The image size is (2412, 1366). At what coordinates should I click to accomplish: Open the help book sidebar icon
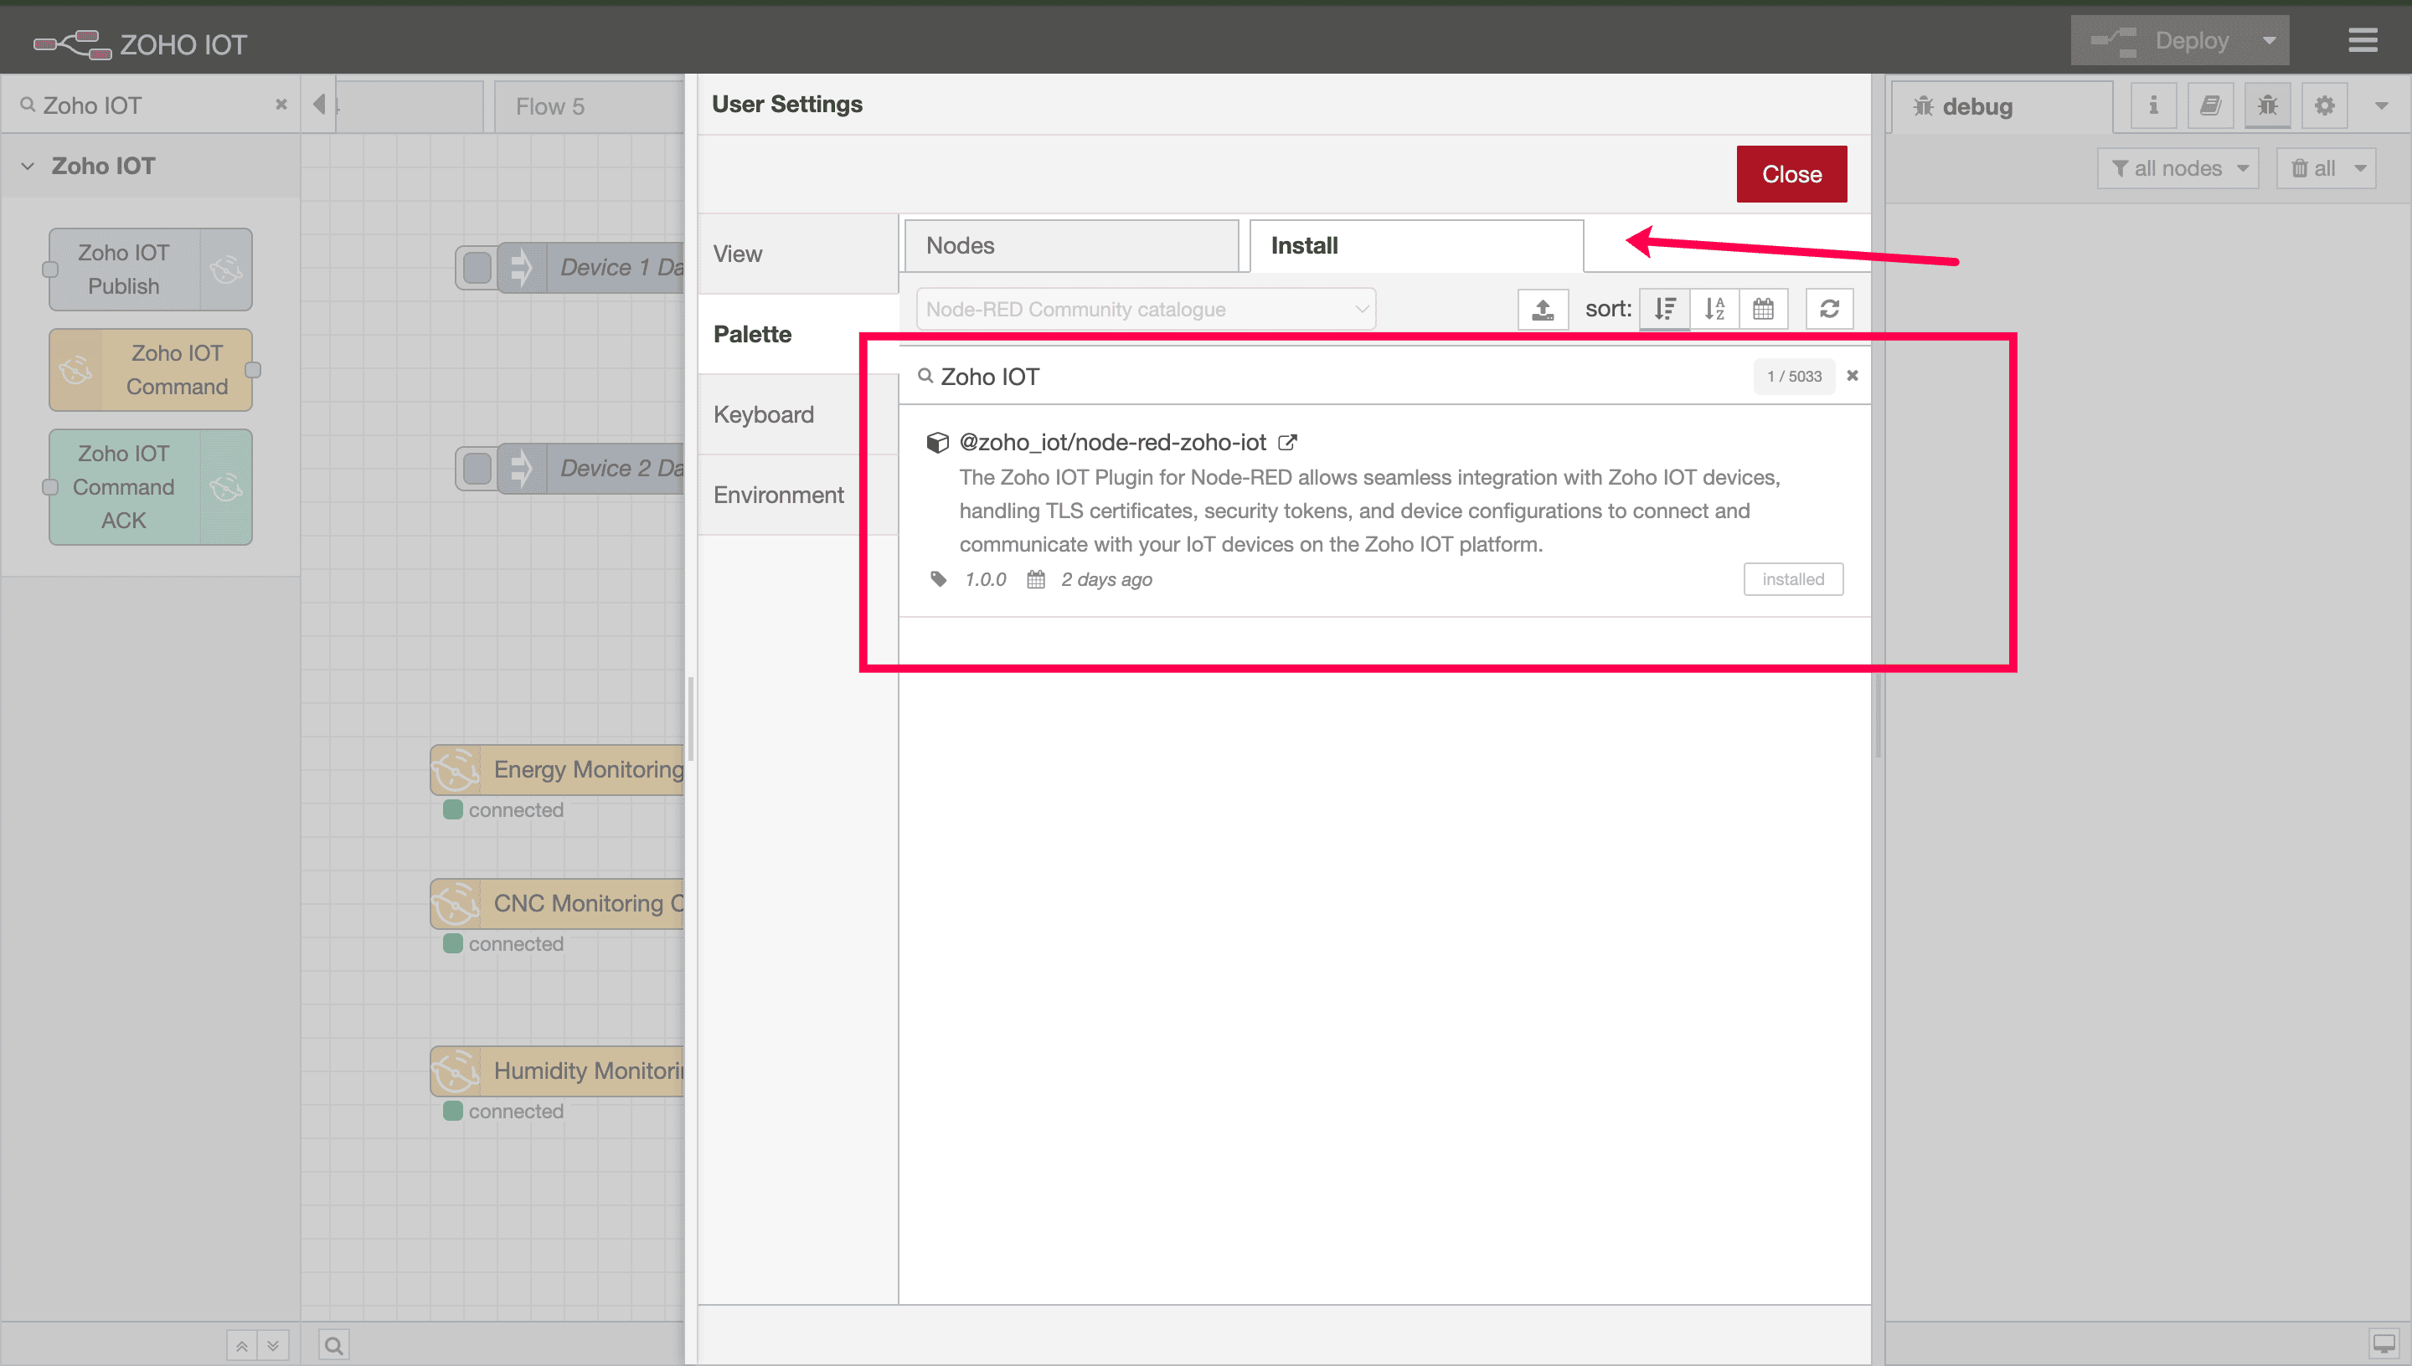(2210, 105)
